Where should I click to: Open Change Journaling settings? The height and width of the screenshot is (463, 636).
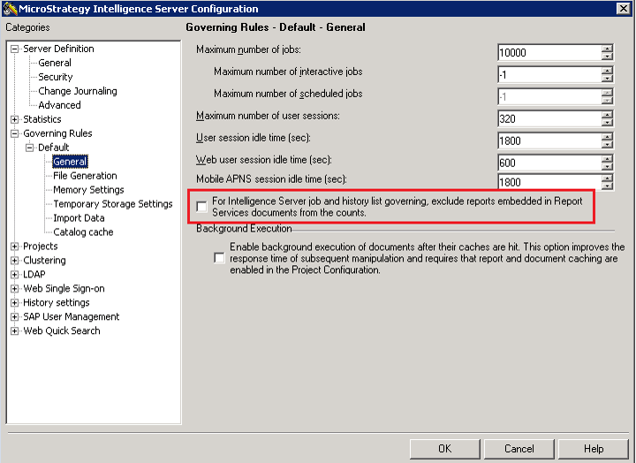pos(78,91)
